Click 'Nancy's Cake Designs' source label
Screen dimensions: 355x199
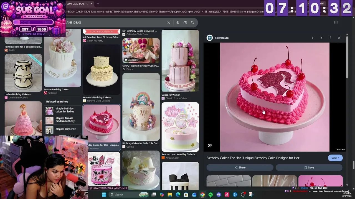click(x=98, y=101)
